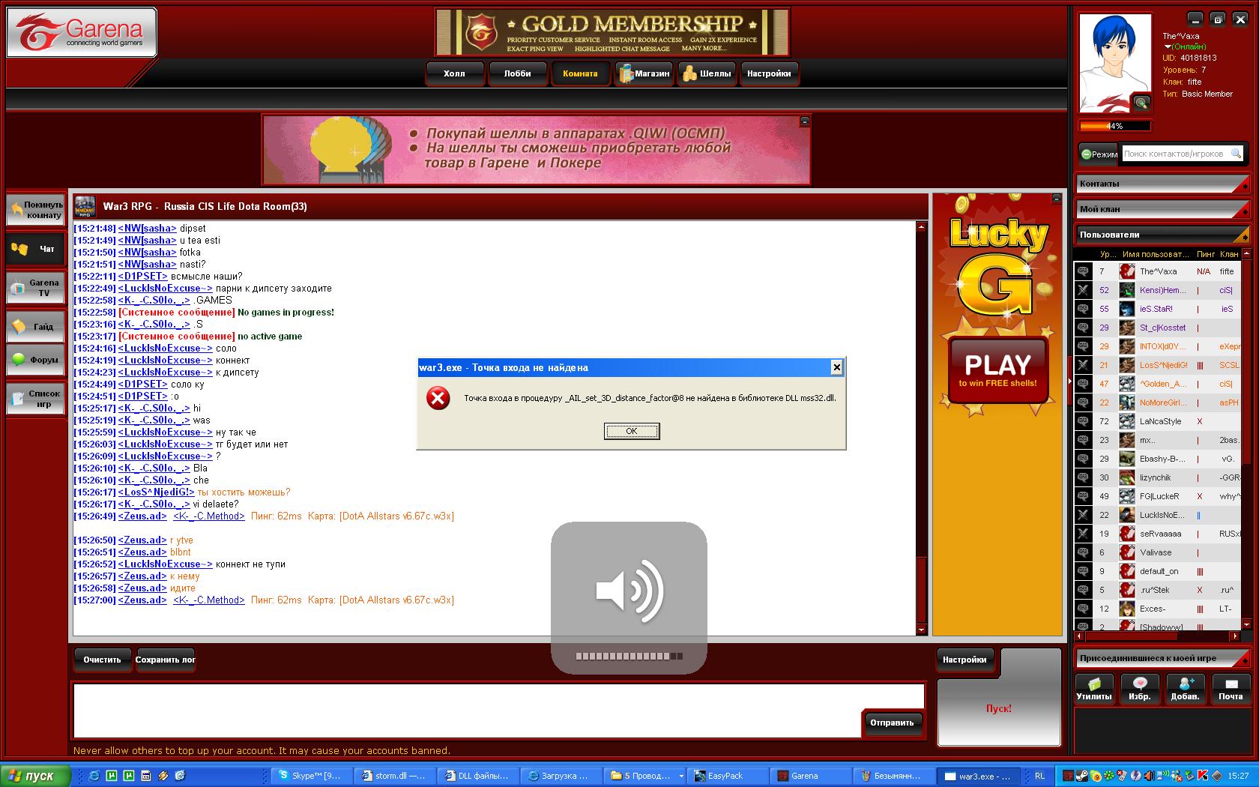Click <Zeus.ad> link at 15:27:00
This screenshot has height=787, width=1259.
pyautogui.click(x=142, y=600)
